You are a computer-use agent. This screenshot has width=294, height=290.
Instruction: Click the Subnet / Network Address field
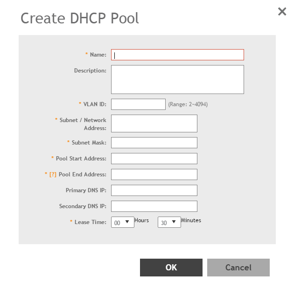point(154,123)
